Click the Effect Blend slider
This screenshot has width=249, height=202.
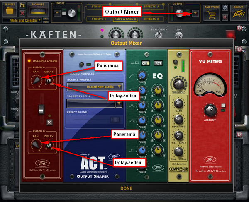coord(115,119)
